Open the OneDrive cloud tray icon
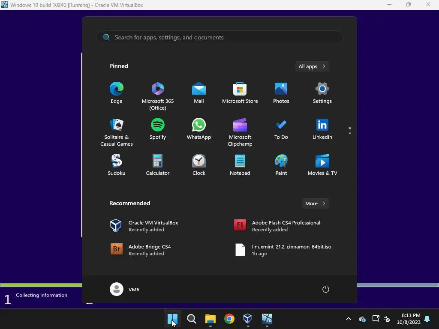 [x=362, y=319]
